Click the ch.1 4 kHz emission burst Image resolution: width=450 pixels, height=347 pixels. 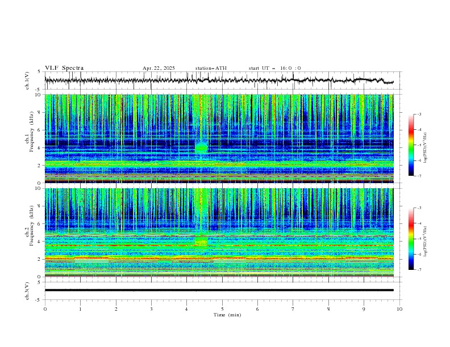(201, 148)
